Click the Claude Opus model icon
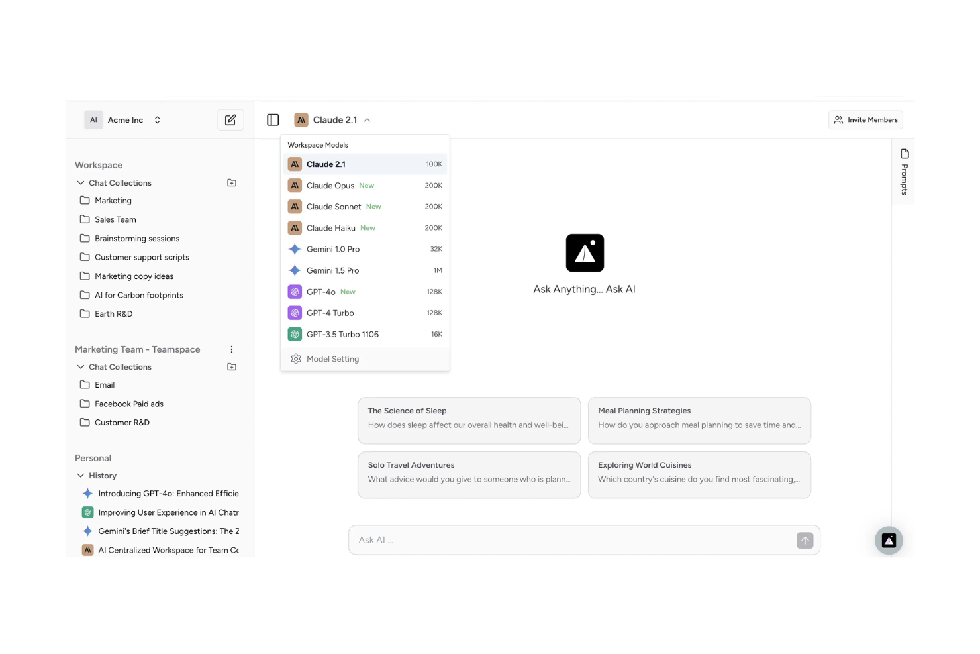The image size is (980, 654). click(295, 186)
